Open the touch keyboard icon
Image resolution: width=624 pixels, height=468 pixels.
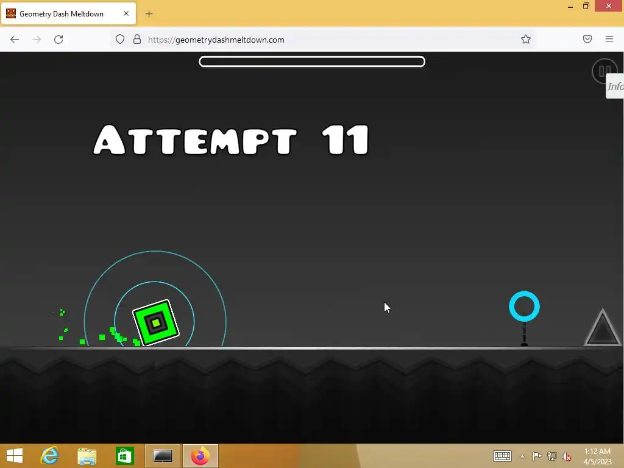(502, 456)
